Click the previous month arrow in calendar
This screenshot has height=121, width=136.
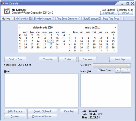click(20, 27)
